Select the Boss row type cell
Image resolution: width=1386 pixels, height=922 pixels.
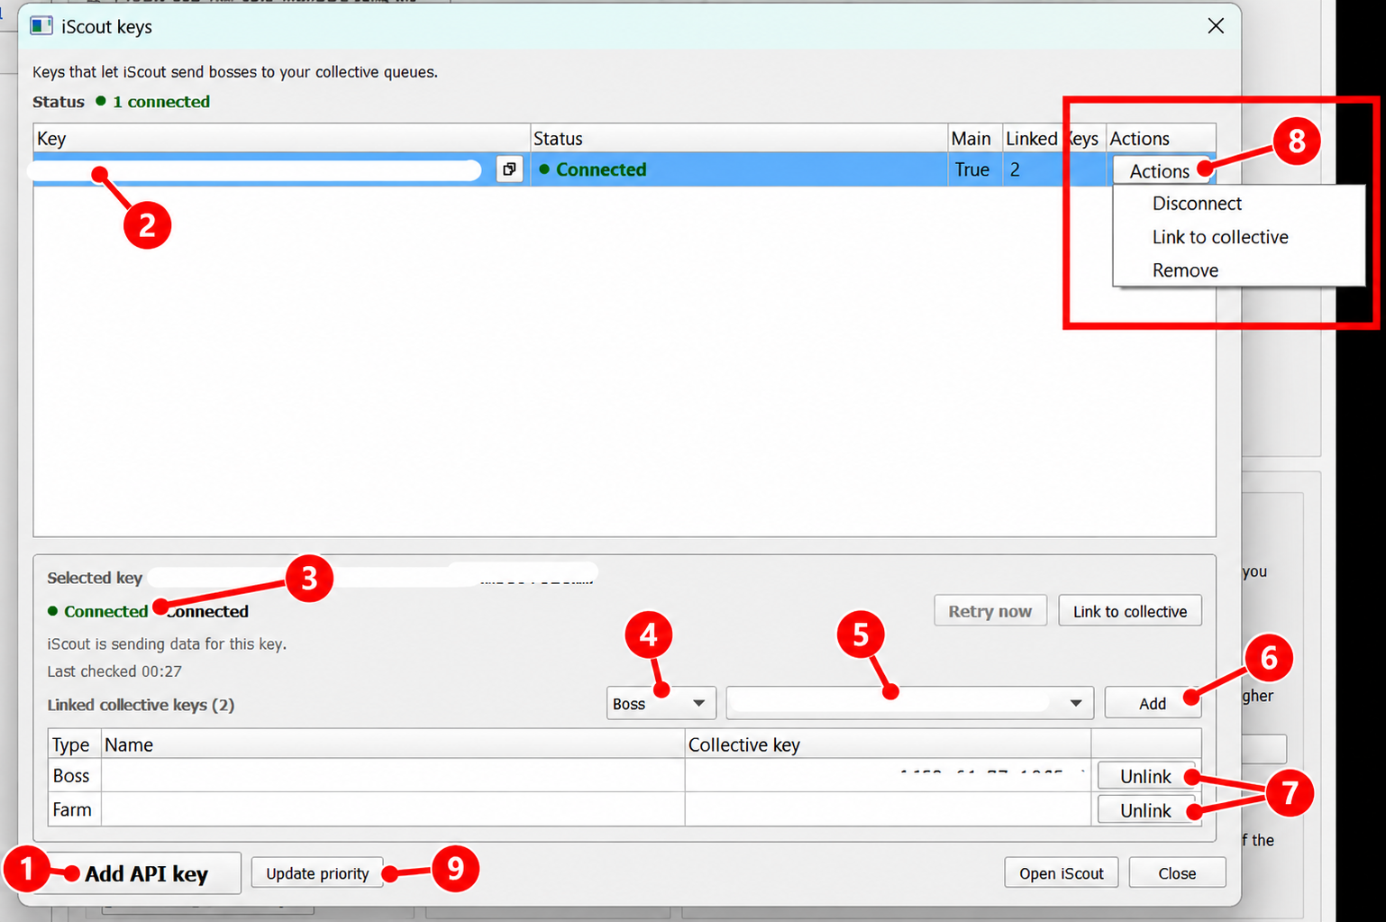pyautogui.click(x=74, y=776)
